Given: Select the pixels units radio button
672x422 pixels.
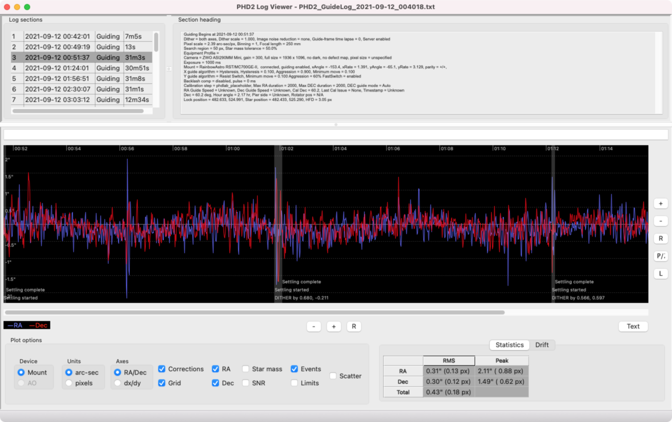Looking at the screenshot, I should [69, 383].
